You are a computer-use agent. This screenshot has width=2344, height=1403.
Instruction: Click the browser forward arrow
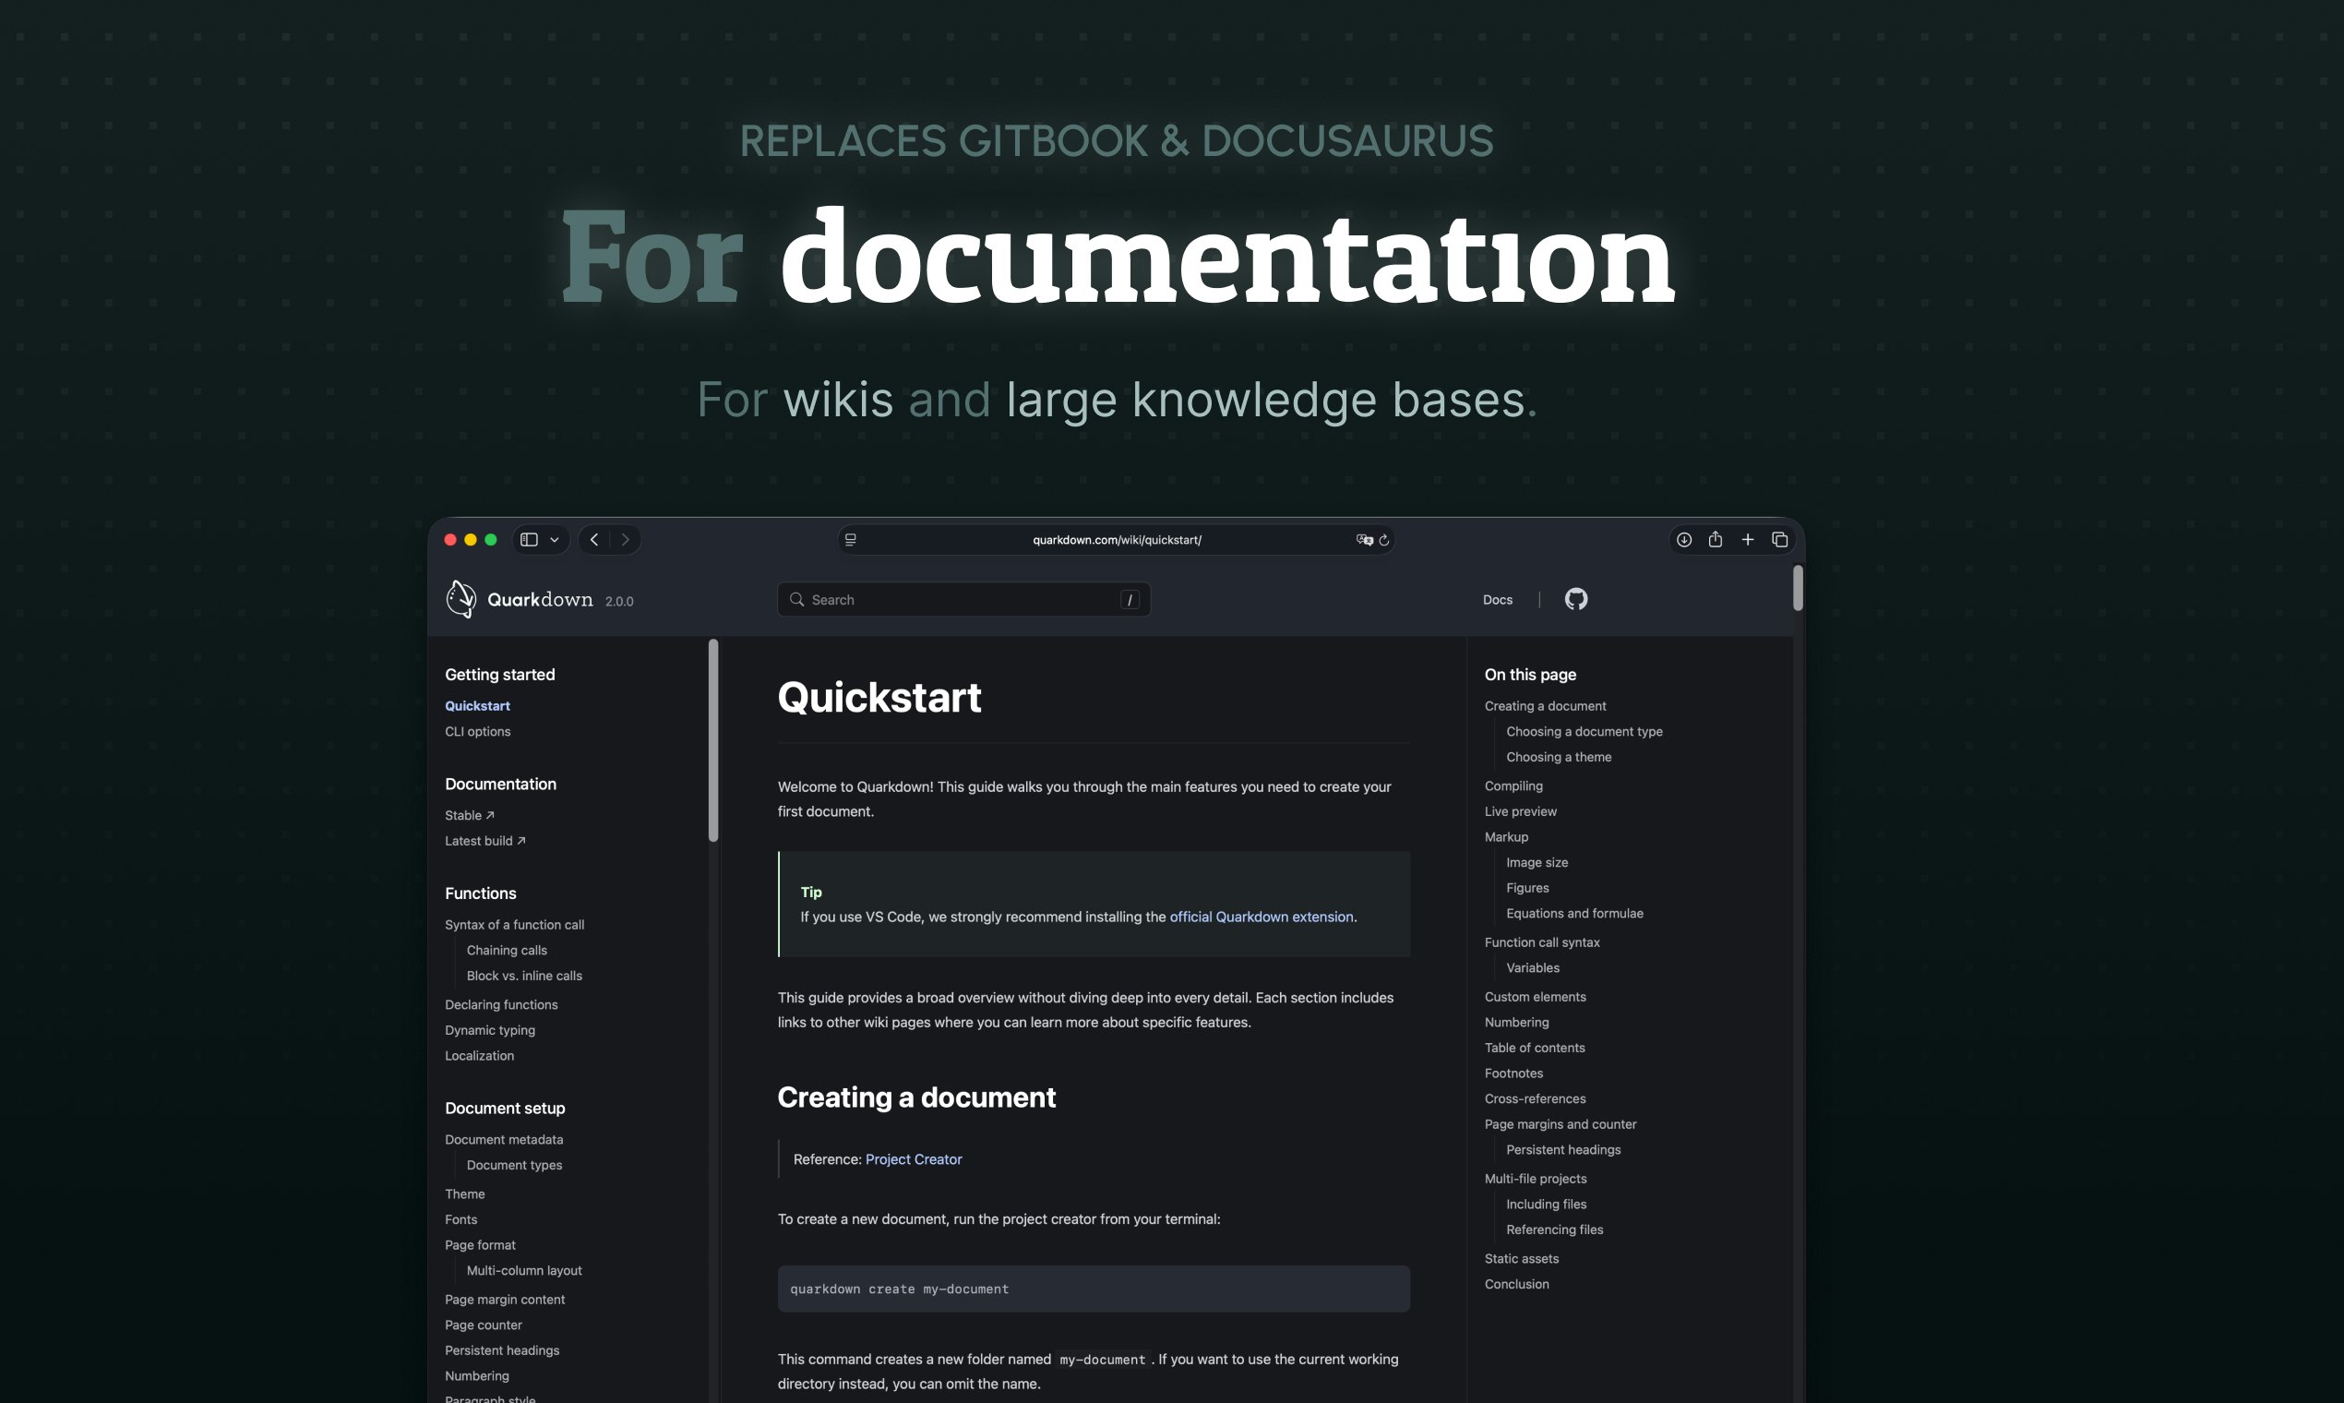(x=625, y=540)
